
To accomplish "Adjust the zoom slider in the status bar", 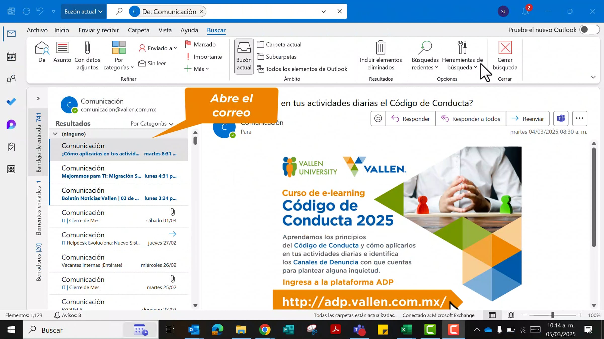I will pos(553,315).
